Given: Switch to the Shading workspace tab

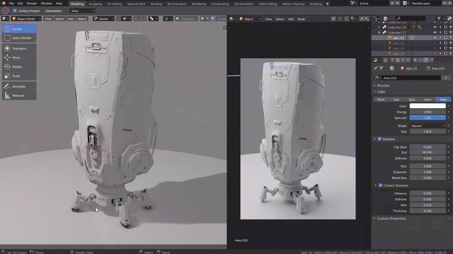Looking at the screenshot, I should click(x=156, y=4).
